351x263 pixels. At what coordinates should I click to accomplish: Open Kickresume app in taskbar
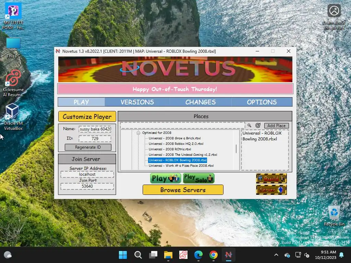(183, 255)
